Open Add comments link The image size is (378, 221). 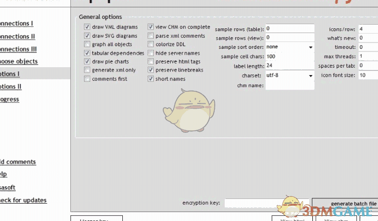click(18, 162)
